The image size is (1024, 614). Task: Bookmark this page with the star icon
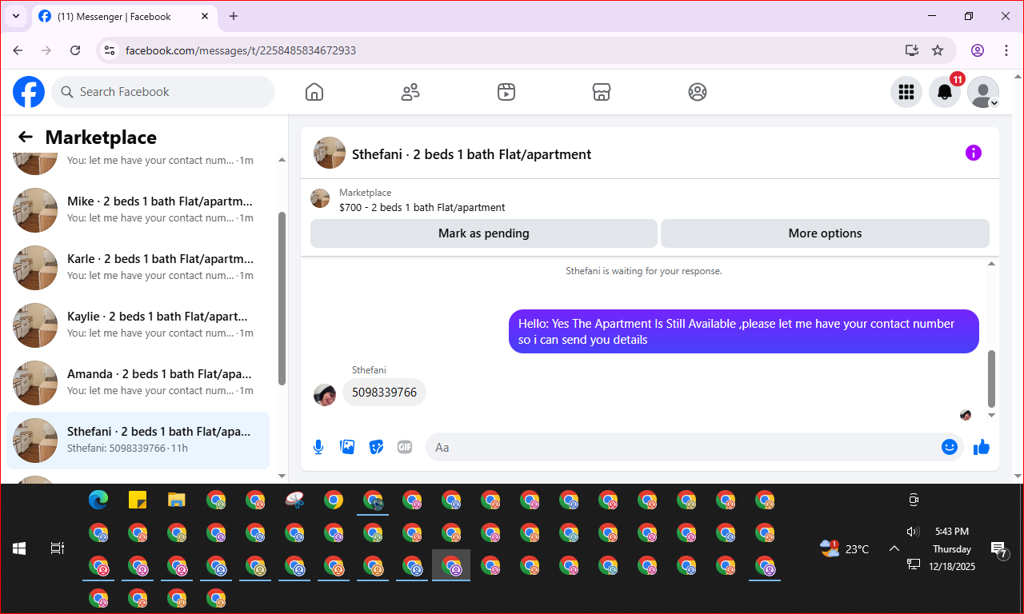(938, 50)
